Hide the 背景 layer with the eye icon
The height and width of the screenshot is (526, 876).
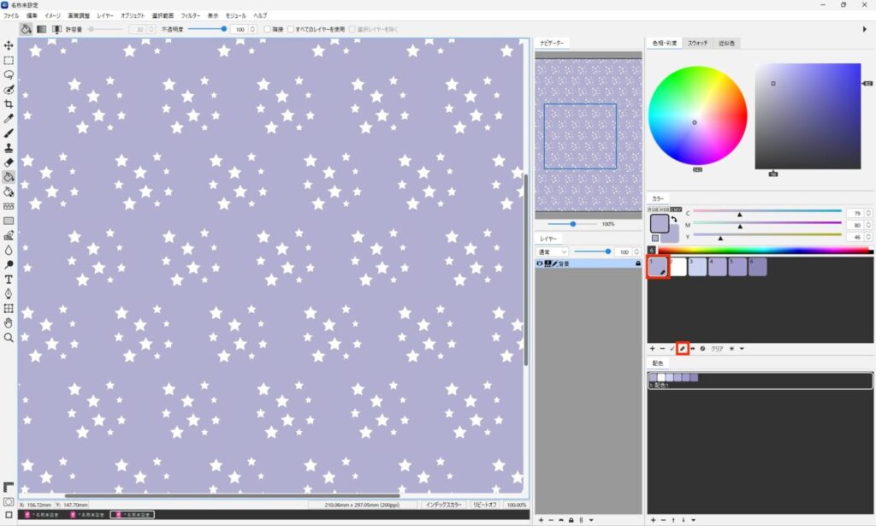click(x=540, y=263)
